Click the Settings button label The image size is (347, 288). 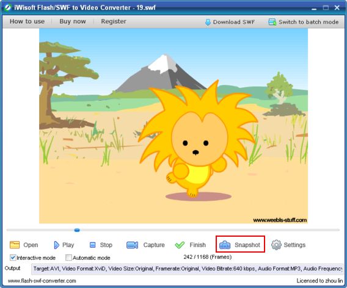294,245
